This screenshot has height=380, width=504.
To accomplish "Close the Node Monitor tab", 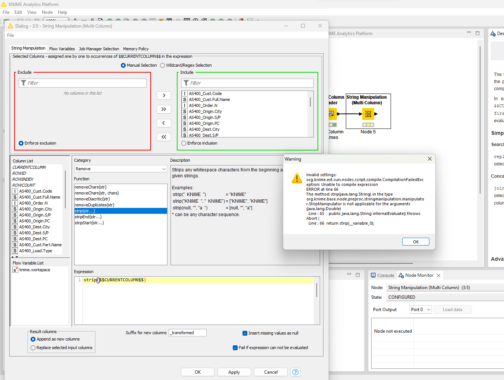I will 439,275.
